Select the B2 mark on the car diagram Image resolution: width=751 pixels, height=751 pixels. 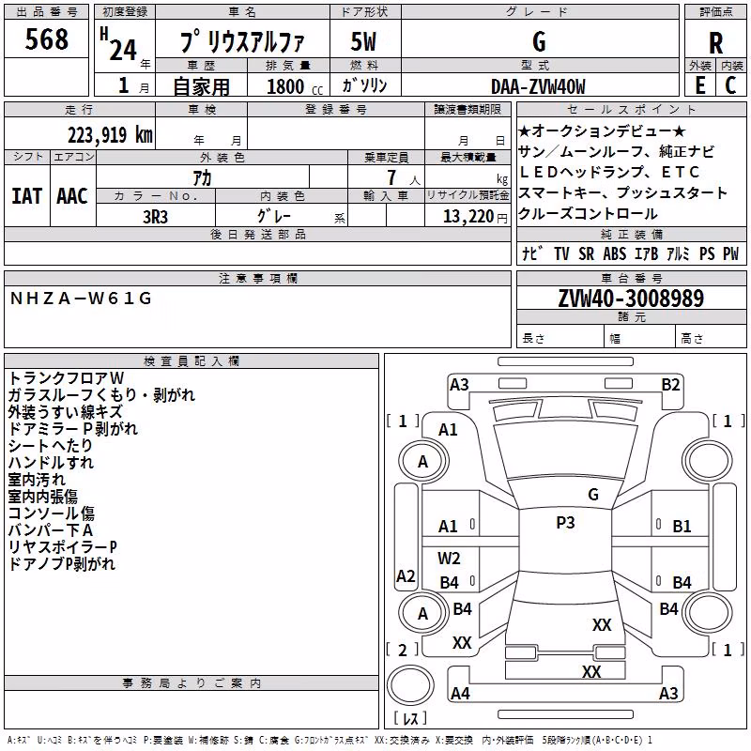670,385
